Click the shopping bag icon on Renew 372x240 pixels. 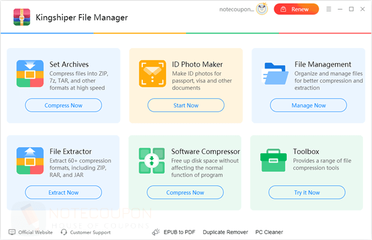[x=283, y=9]
